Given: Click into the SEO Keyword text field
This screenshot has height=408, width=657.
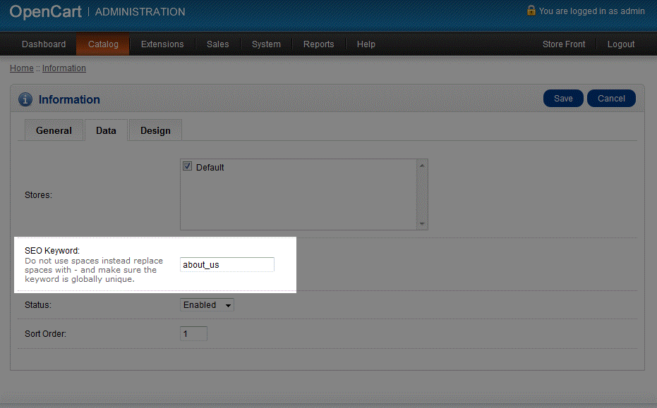Looking at the screenshot, I should [227, 265].
